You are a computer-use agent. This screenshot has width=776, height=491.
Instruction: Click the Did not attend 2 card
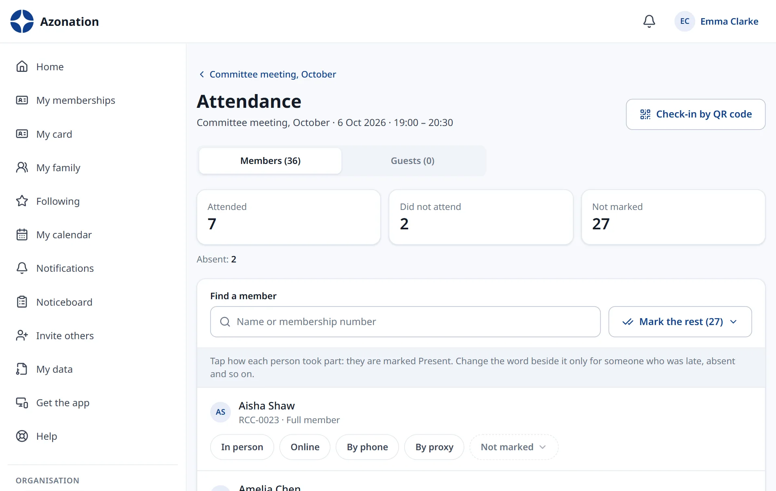coord(481,217)
